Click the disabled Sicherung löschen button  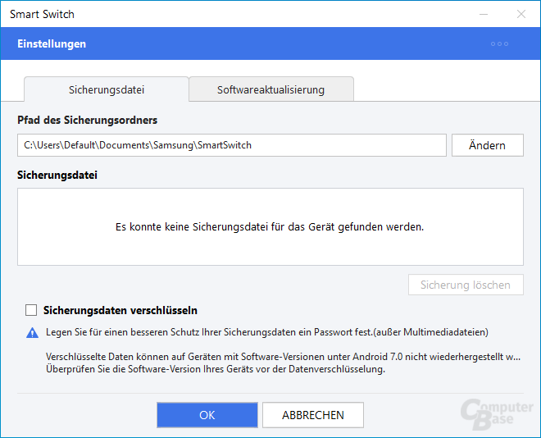pos(466,285)
